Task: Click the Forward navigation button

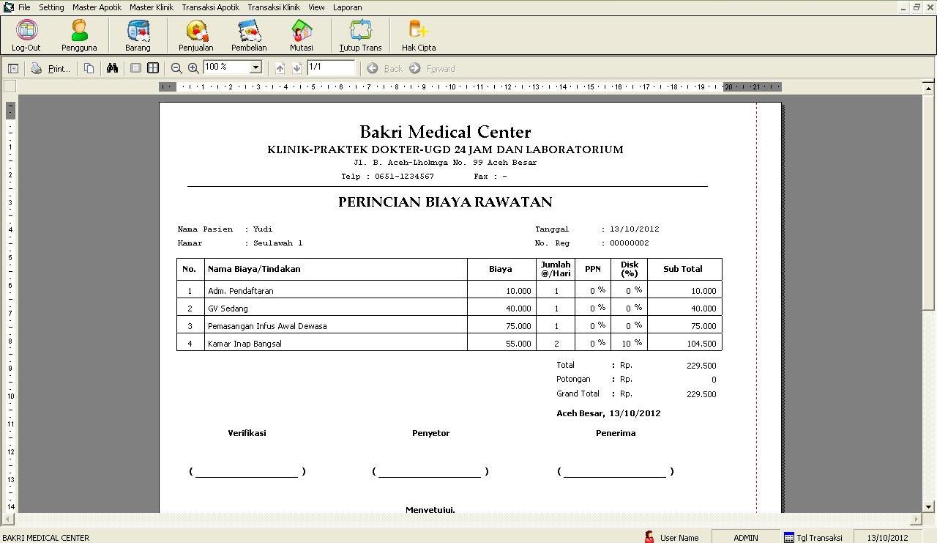Action: 433,68
